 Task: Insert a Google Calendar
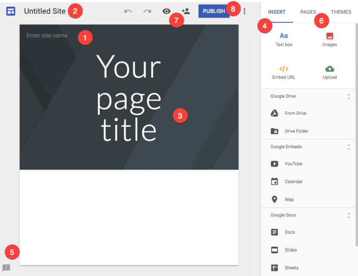click(294, 181)
